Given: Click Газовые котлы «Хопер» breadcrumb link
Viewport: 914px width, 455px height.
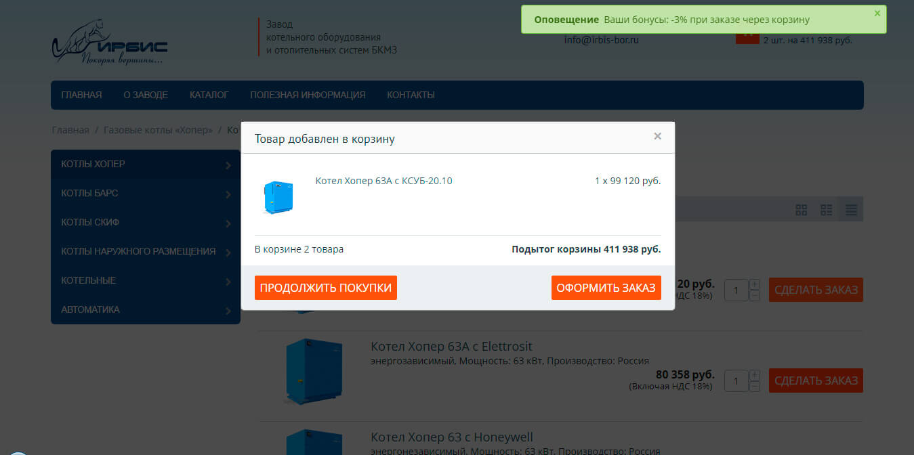Looking at the screenshot, I should click(158, 130).
